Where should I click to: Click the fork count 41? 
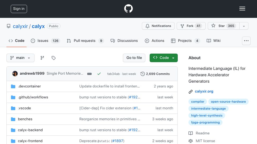pos(198,26)
